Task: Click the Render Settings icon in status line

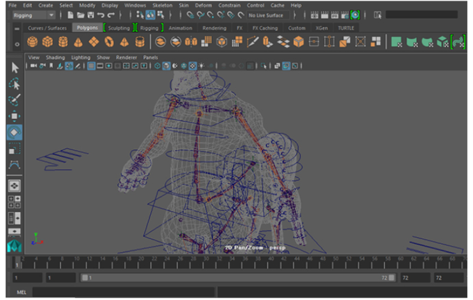Action: coord(345,15)
